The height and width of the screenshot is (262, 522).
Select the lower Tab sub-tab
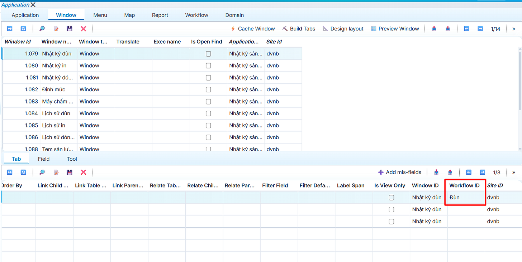pyautogui.click(x=16, y=159)
